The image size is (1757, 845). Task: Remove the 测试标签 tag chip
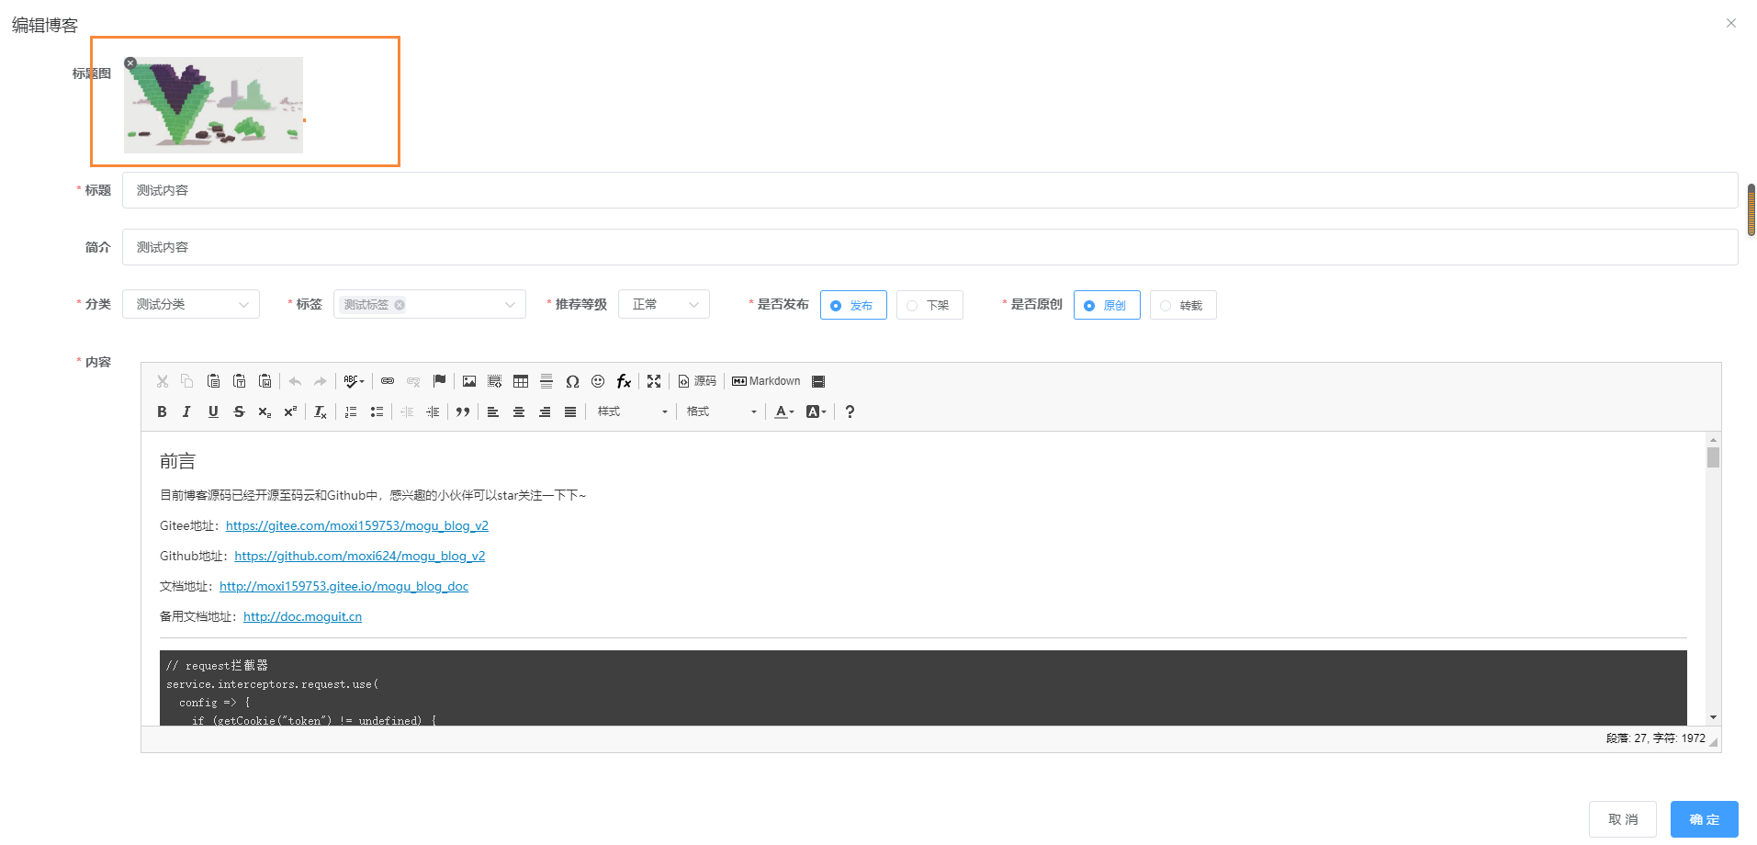(400, 305)
